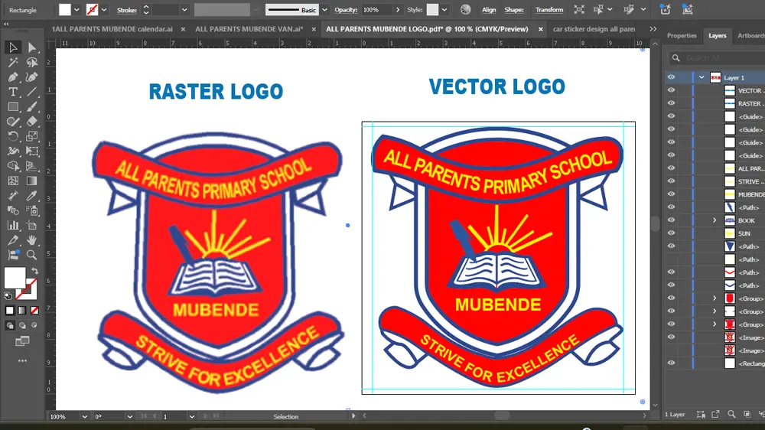This screenshot has height=430, width=765.
Task: Select the Paintbrush tool
Action: tap(31, 107)
